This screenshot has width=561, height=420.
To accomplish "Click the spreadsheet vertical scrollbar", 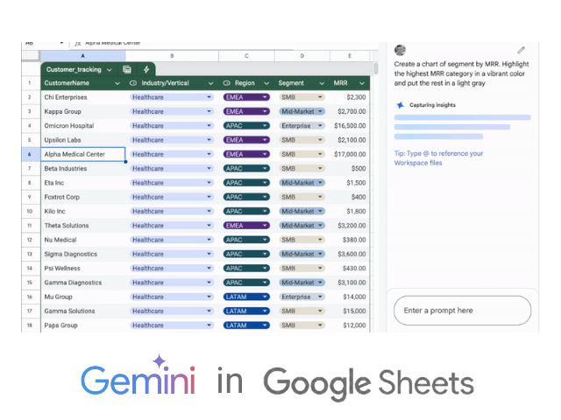I will pyautogui.click(x=376, y=68).
